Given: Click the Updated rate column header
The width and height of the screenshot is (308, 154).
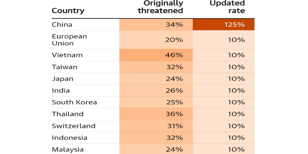Looking at the screenshot, I should 227,7.
